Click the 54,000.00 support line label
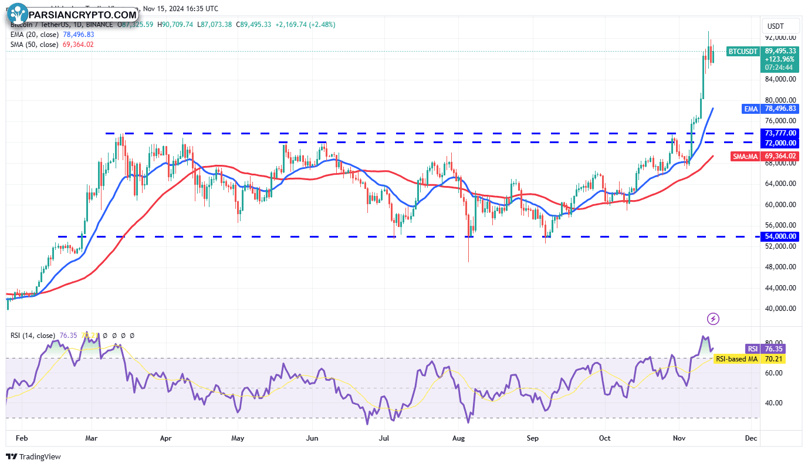Screen dimensions: 808x467 tap(780, 236)
